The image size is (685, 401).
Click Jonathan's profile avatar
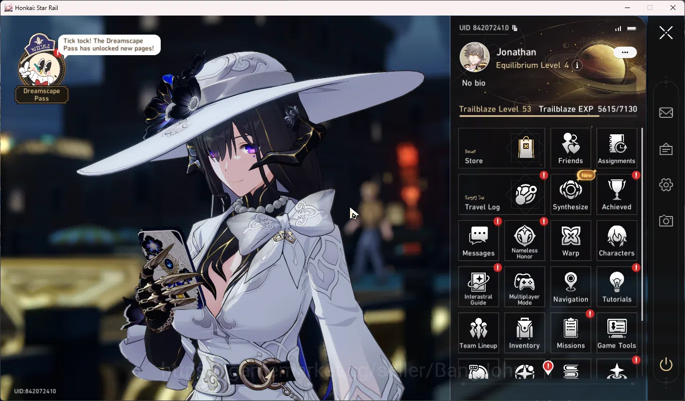click(474, 57)
